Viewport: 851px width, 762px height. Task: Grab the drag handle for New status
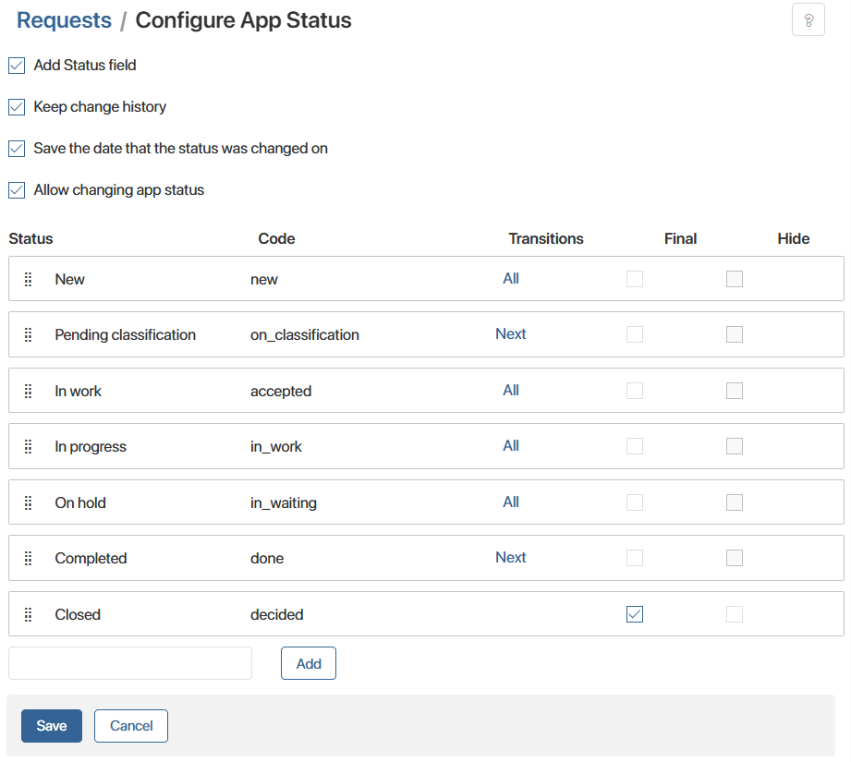tap(28, 279)
